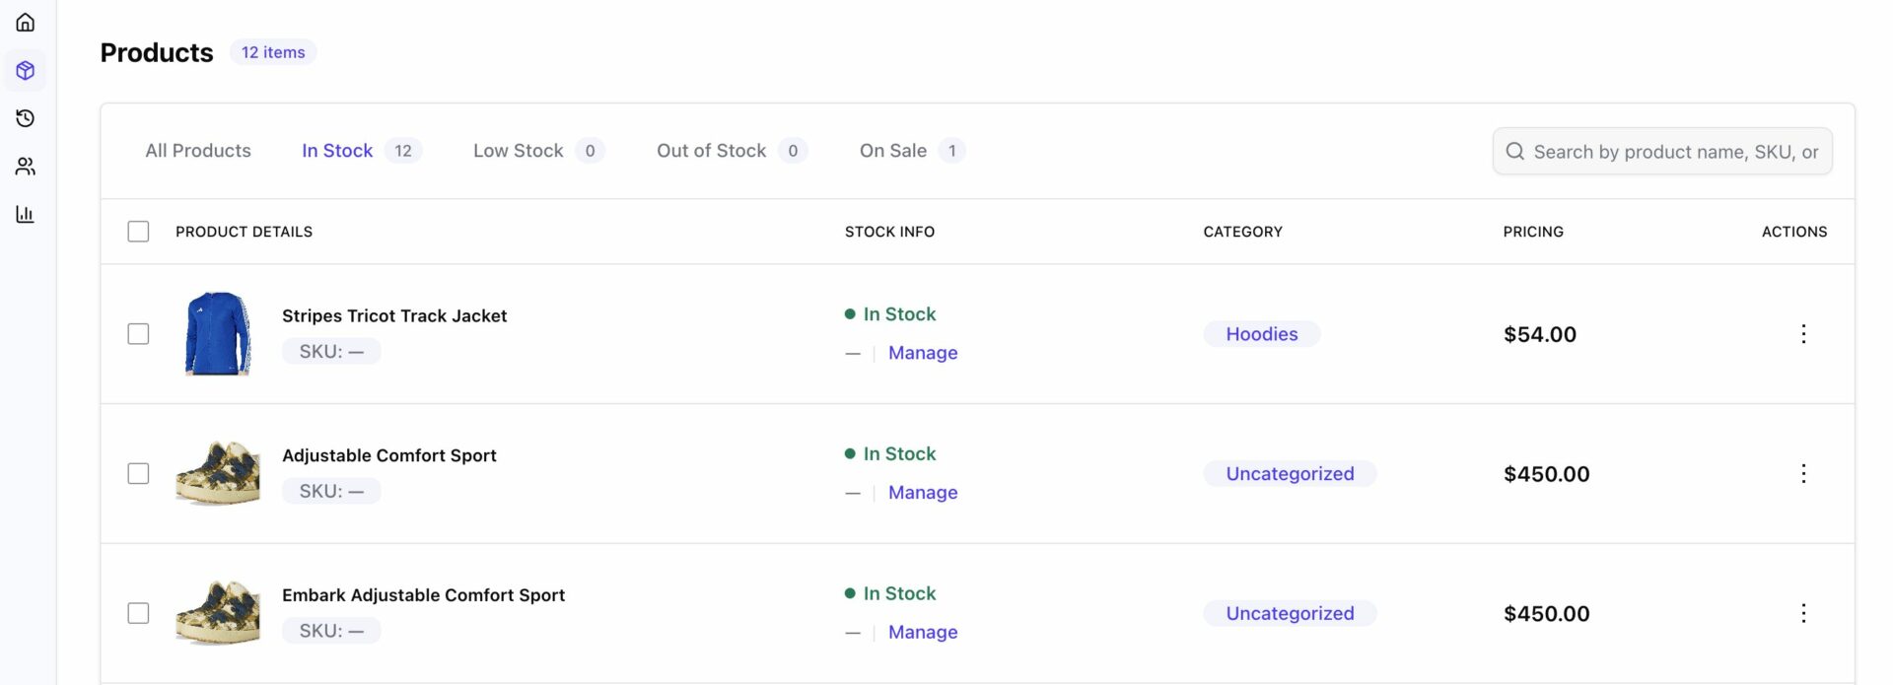Viewport: 1893px width, 685px height.
Task: Click In Stock status for Adjustable Comfort Sport
Action: (890, 454)
